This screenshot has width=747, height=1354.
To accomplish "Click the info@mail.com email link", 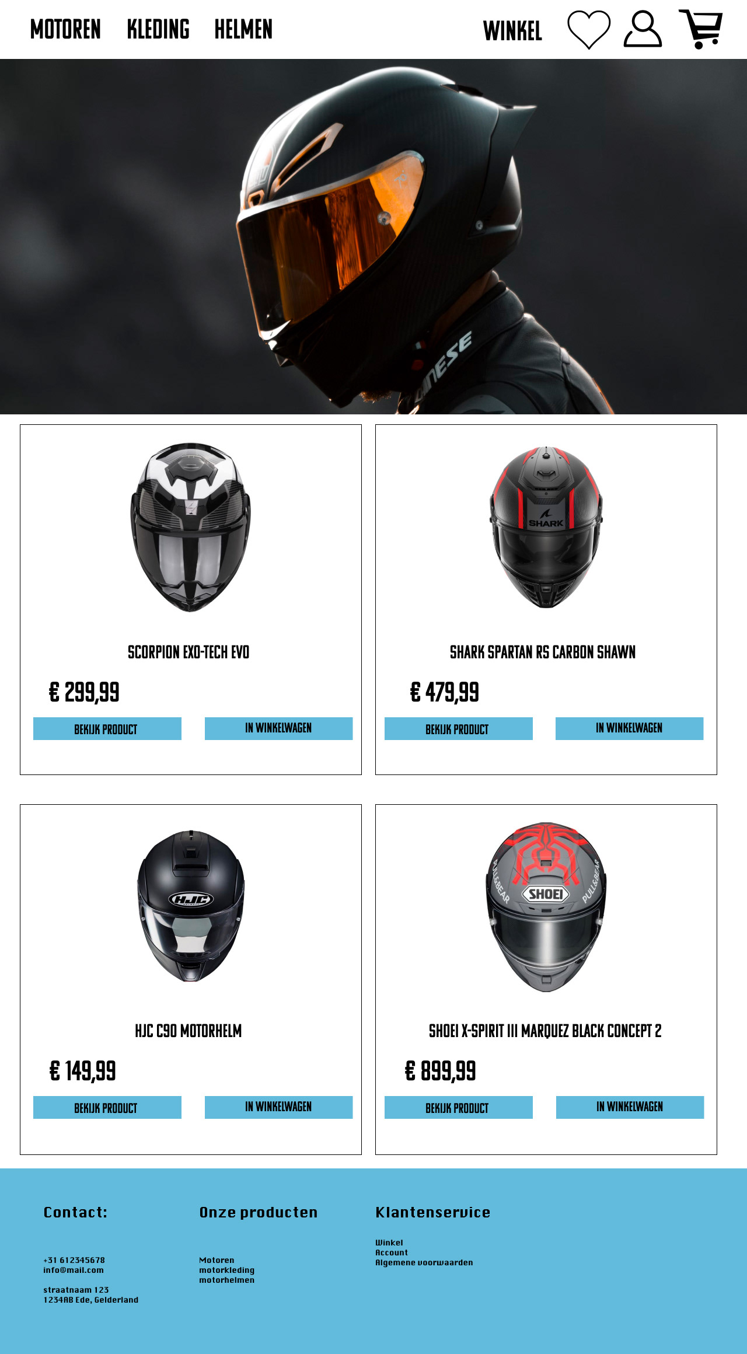I will tap(74, 1270).
